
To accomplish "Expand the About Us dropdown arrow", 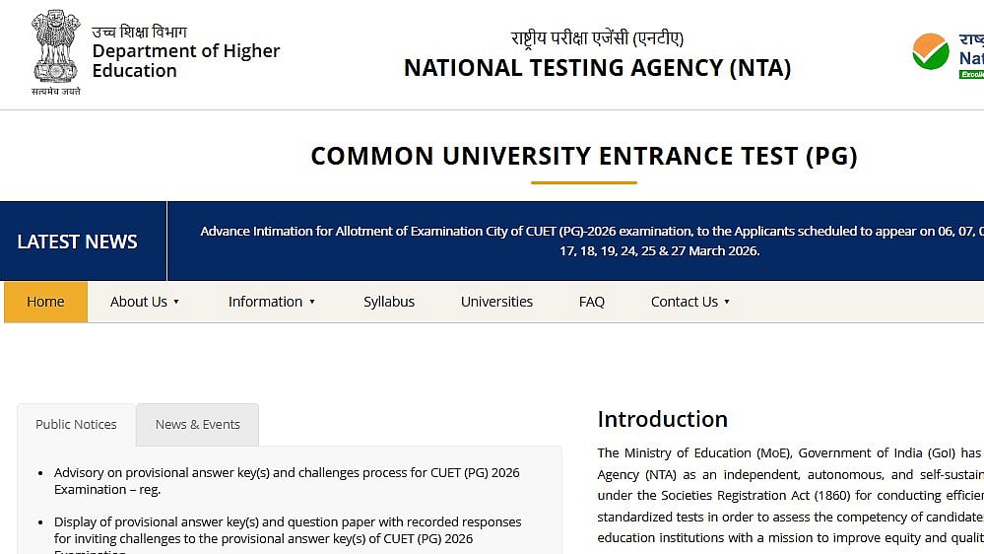I will pos(176,302).
